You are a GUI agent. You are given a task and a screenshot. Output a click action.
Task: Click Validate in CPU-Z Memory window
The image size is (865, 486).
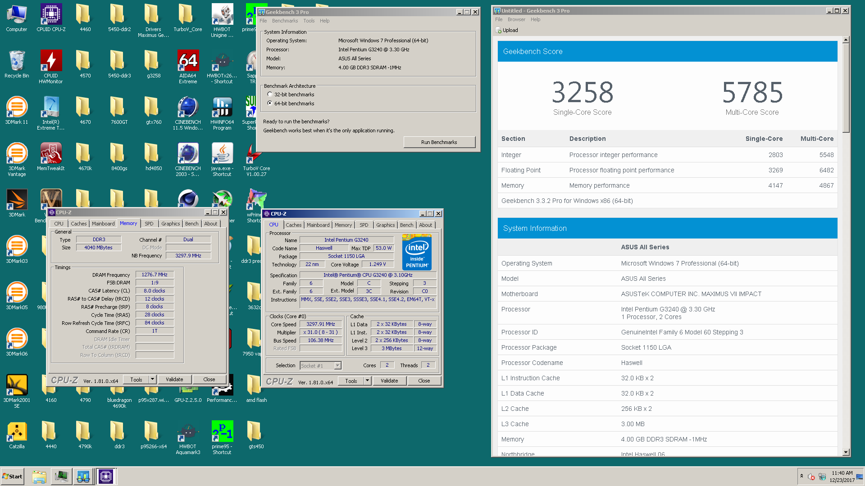click(174, 379)
